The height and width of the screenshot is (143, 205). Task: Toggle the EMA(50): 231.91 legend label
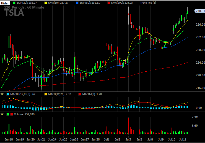coord(90,3)
